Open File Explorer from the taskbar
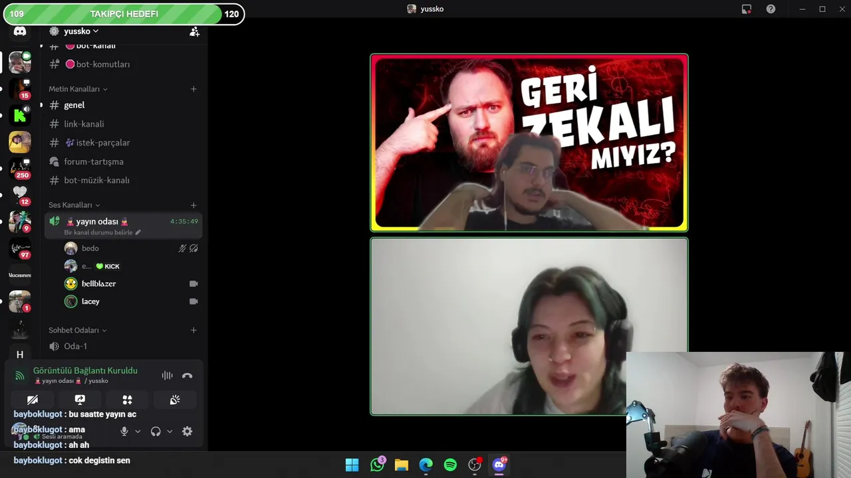The height and width of the screenshot is (478, 851). [x=401, y=465]
